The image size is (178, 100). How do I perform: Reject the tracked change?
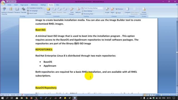pyautogui.click(x=112, y=11)
